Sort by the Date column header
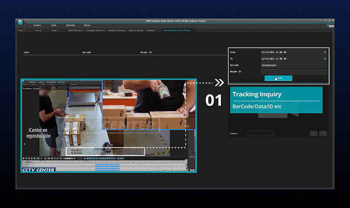Viewport: 350px width, 208px height. [27, 53]
